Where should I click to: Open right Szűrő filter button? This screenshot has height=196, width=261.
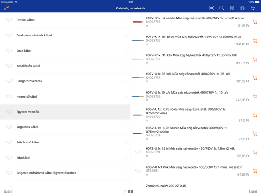pos(252,192)
